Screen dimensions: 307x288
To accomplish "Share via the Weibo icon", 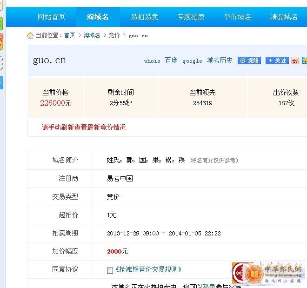I will point(295,60).
